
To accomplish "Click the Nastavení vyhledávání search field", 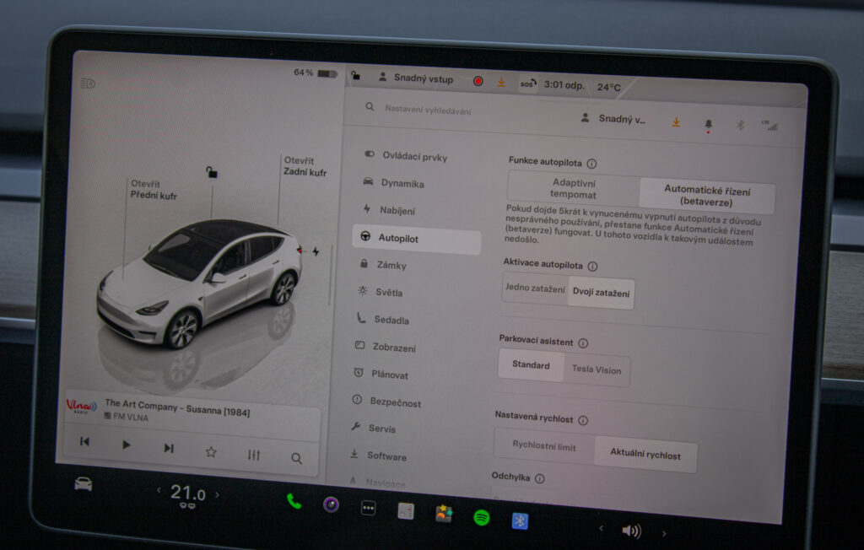I will [x=428, y=110].
